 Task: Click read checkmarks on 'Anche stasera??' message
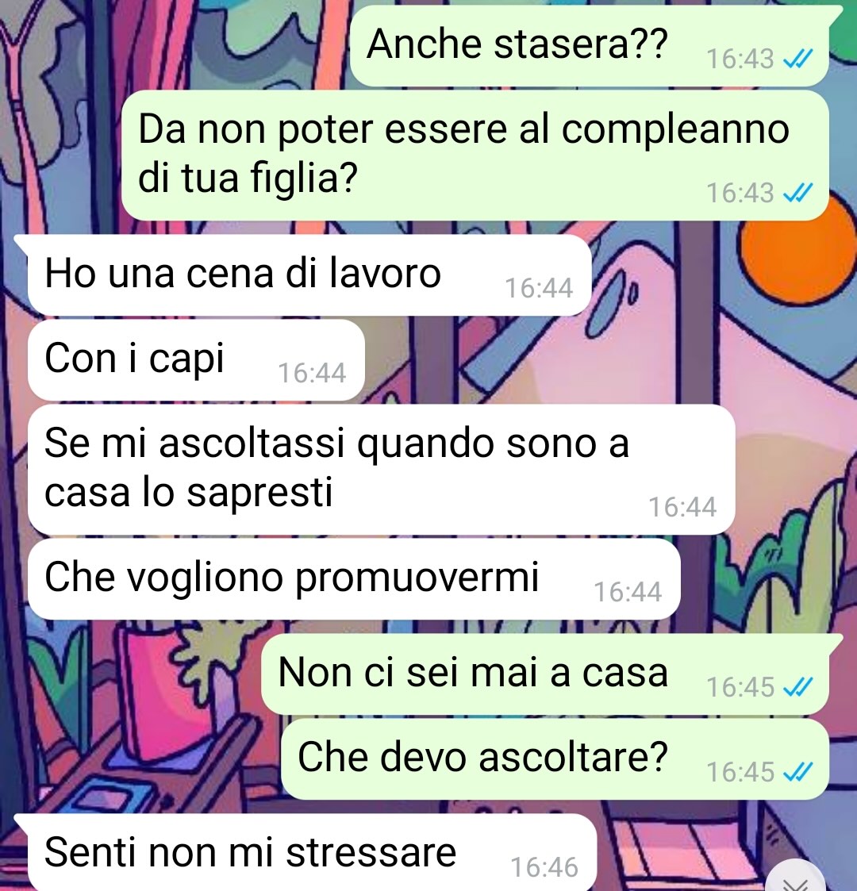point(798,59)
